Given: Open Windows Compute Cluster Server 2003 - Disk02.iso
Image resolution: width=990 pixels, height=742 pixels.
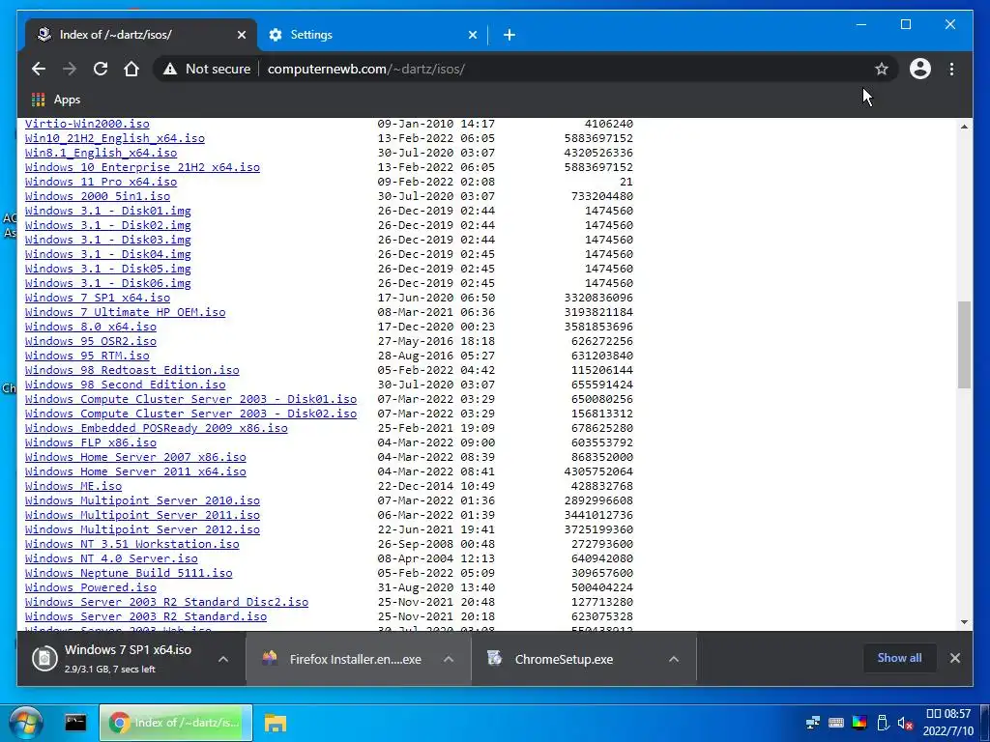Looking at the screenshot, I should click(x=190, y=414).
